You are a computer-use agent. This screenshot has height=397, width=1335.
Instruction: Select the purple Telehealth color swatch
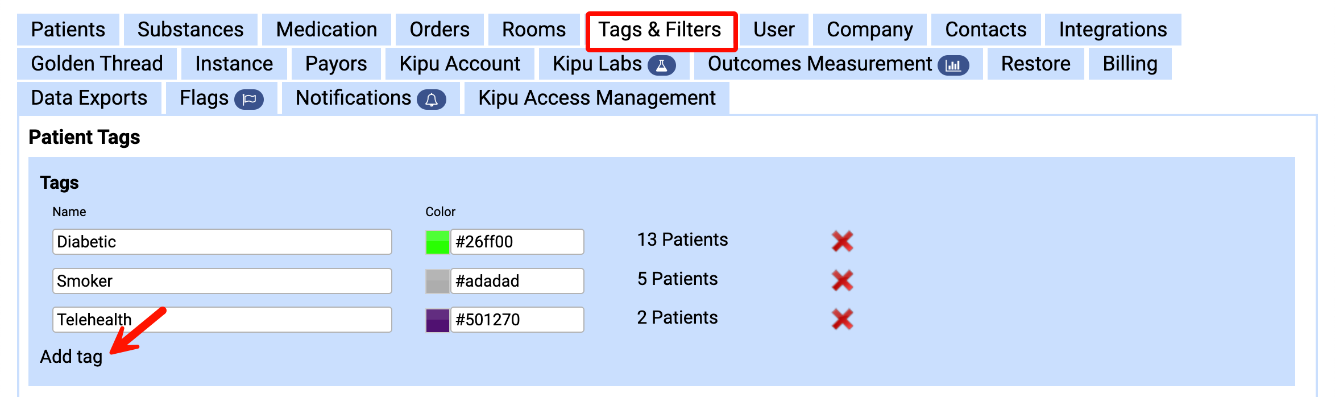coord(437,320)
